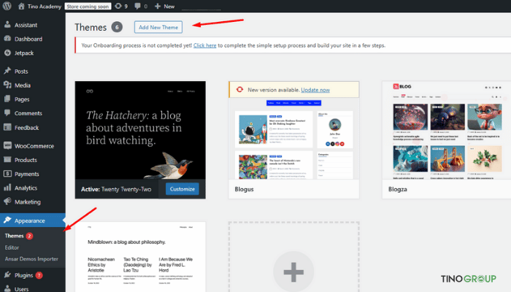This screenshot has height=292, width=511.
Task: Click the Blogus theme name
Action: click(244, 189)
